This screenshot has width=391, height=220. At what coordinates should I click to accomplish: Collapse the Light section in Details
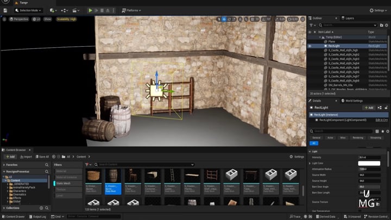(x=310, y=152)
